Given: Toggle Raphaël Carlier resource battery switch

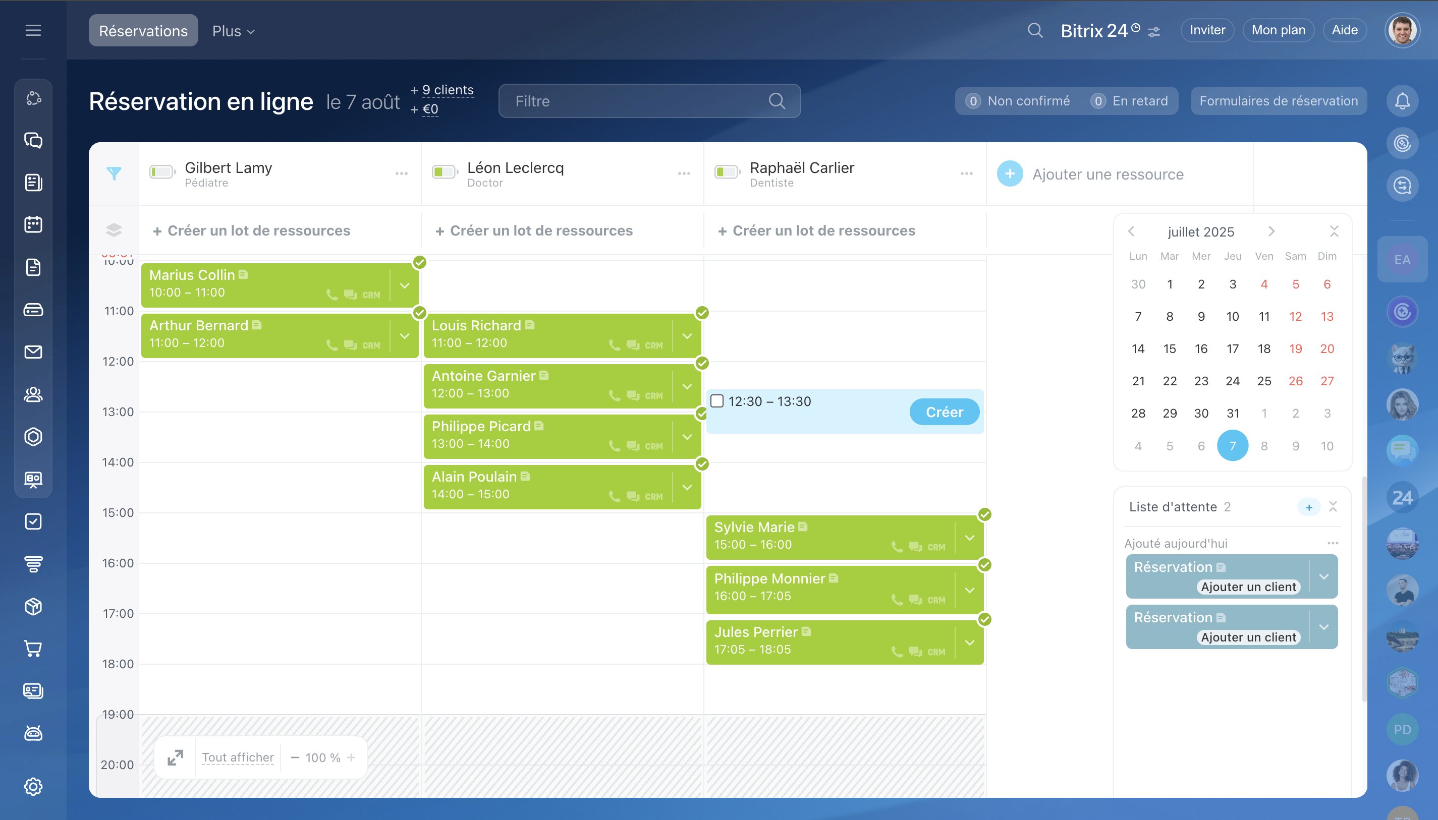Looking at the screenshot, I should point(727,172).
